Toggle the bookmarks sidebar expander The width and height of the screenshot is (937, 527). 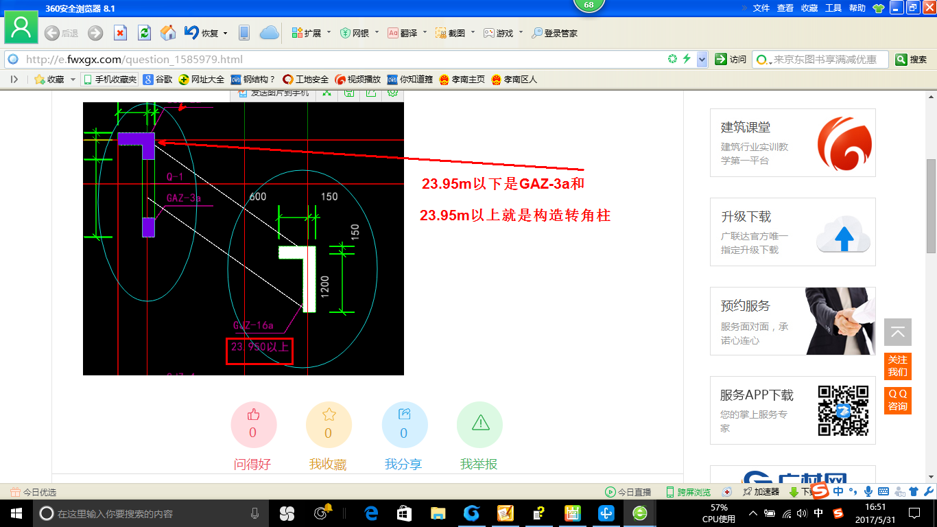(14, 80)
